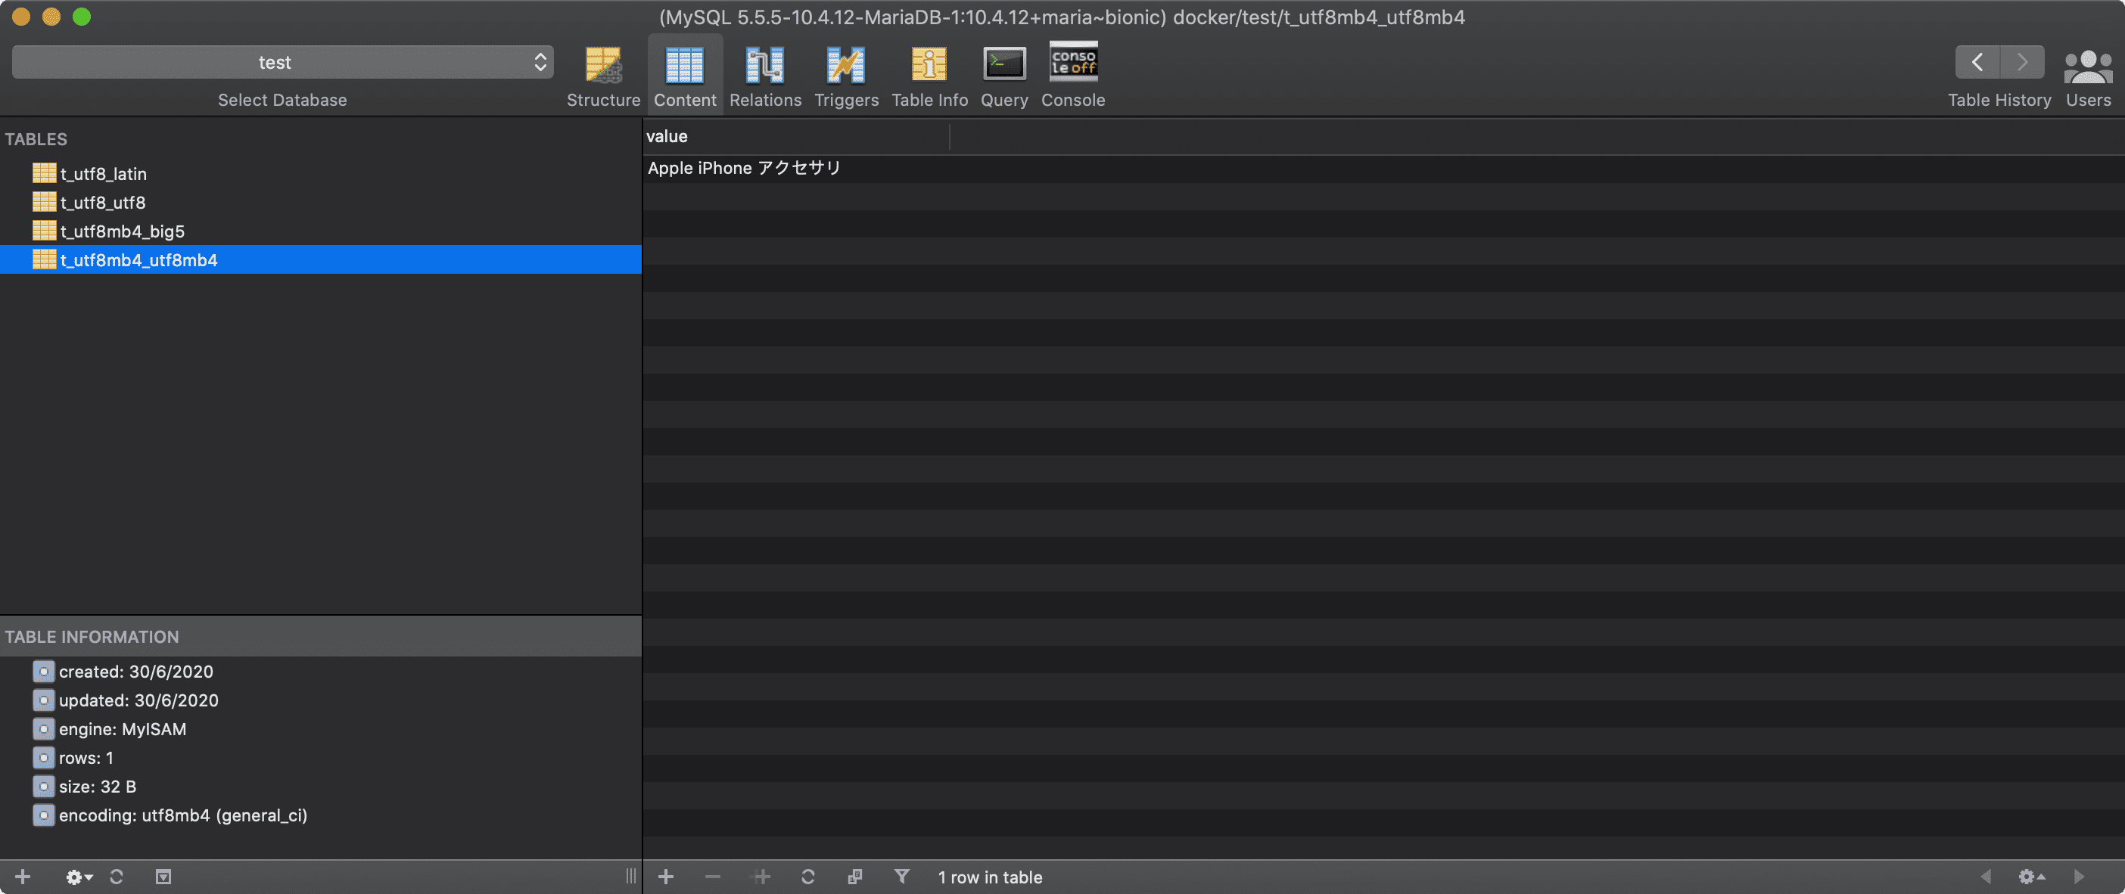Image resolution: width=2125 pixels, height=894 pixels.
Task: Click the yellow minimize window button
Action: (51, 17)
